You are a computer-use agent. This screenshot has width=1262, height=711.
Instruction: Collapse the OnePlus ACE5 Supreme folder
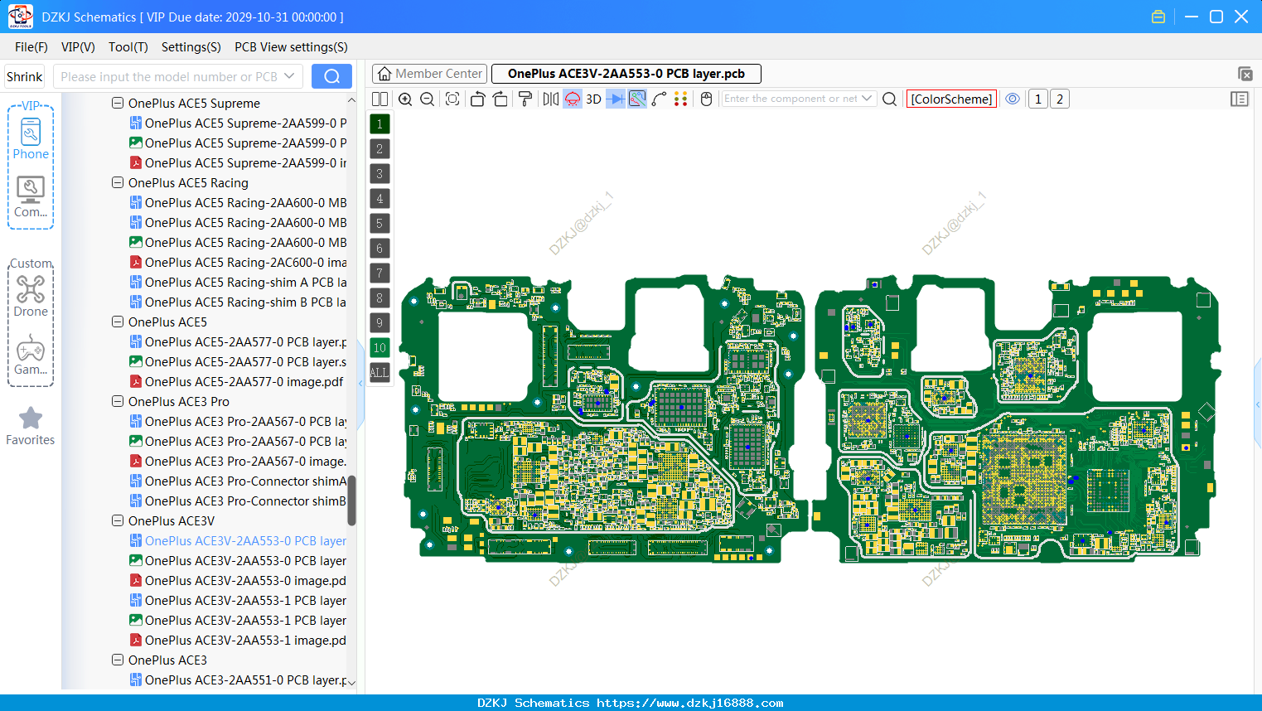118,103
